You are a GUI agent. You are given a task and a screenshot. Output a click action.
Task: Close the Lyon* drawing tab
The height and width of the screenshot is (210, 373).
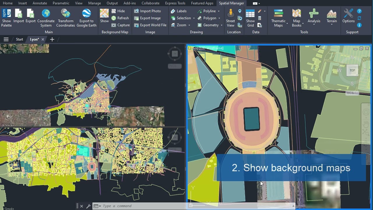pyautogui.click(x=43, y=39)
